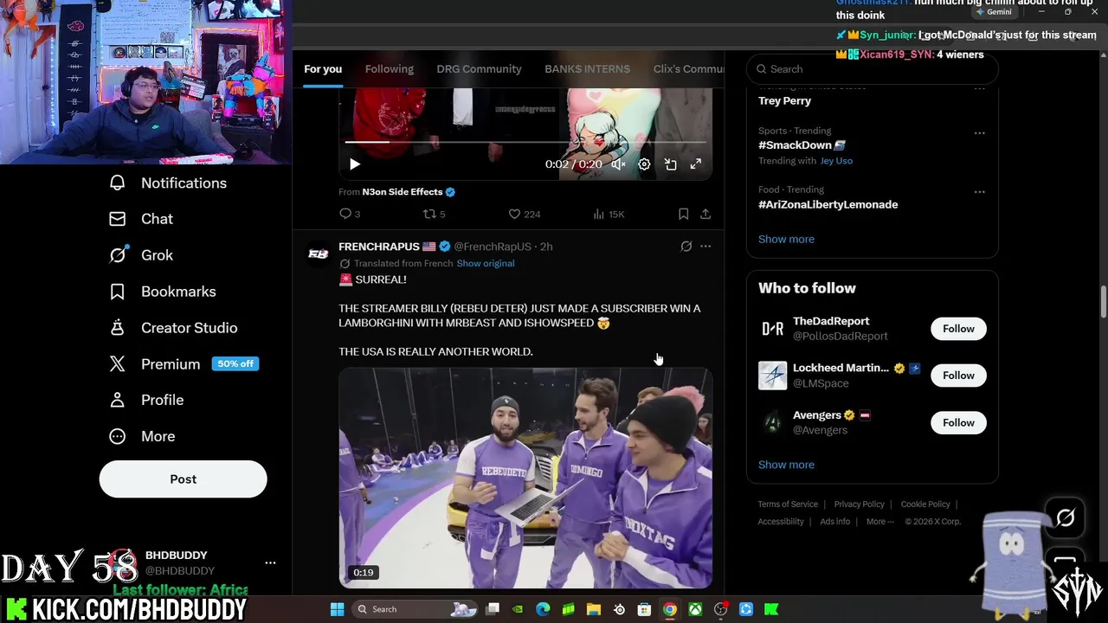Click the 50% off Premium badge
The height and width of the screenshot is (623, 1108).
[x=235, y=364]
